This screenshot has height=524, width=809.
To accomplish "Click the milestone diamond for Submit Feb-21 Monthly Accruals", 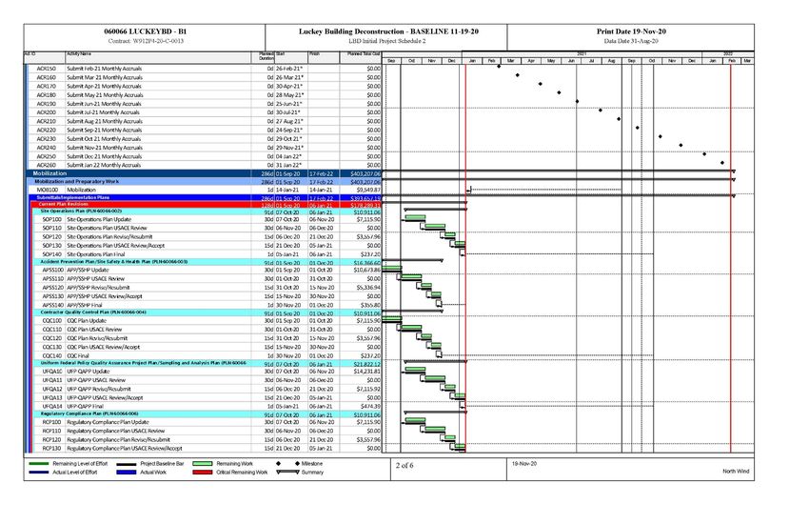I will point(499,67).
